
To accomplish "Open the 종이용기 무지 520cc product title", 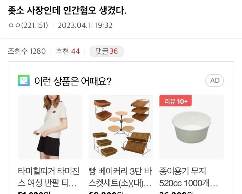I will tap(189, 177).
